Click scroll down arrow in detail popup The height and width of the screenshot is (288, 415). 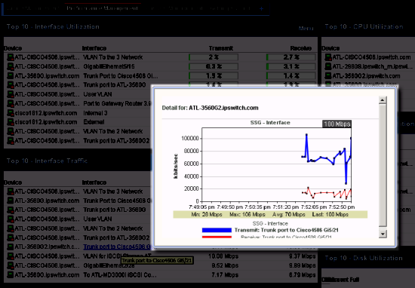coord(383,234)
